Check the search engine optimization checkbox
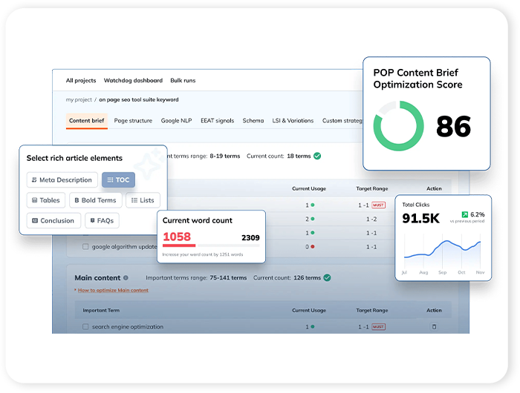Image resolution: width=520 pixels, height=393 pixels. pos(85,327)
